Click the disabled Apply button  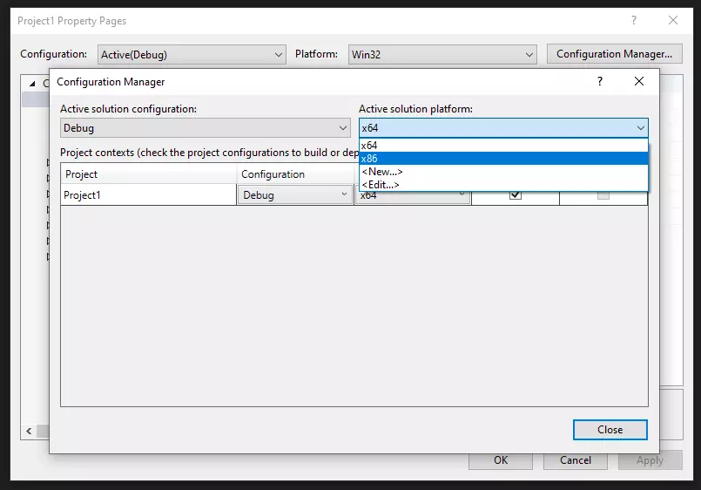pyautogui.click(x=650, y=460)
